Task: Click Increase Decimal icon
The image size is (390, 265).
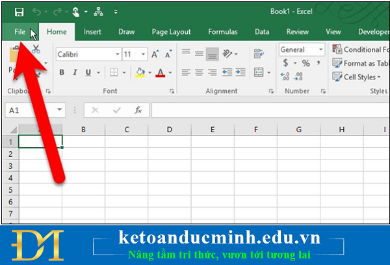Action: [285, 76]
